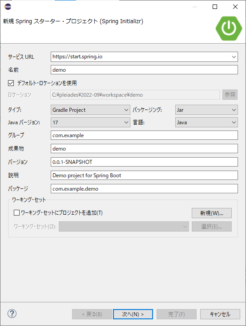246x326 pixels.
Task: Click the green Spring Boot power logo
Action: [229, 28]
